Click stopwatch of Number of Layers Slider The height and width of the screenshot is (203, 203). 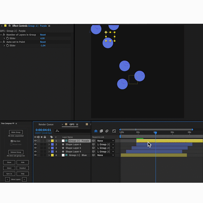(x=8, y=38)
